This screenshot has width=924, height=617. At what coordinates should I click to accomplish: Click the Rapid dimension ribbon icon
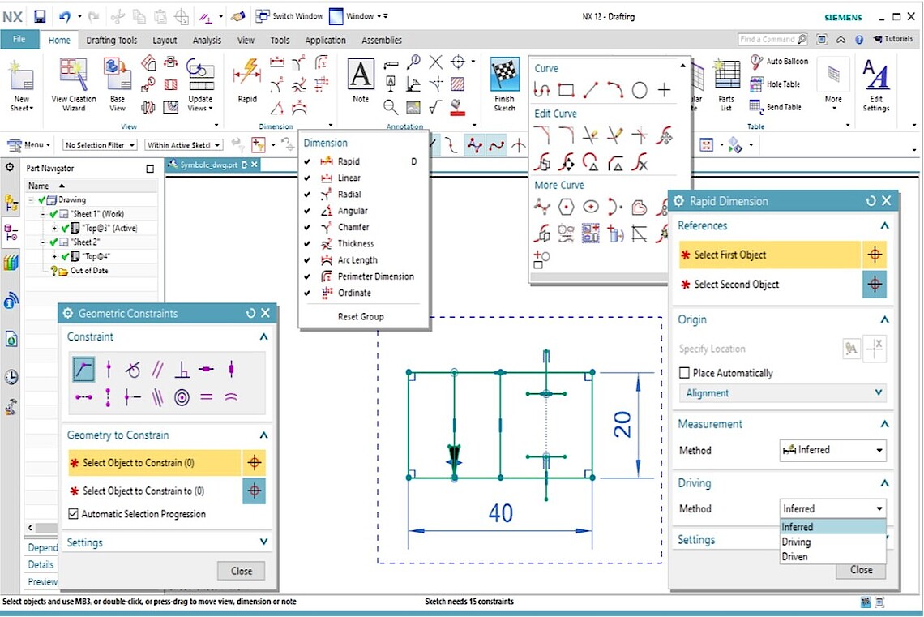tap(247, 75)
